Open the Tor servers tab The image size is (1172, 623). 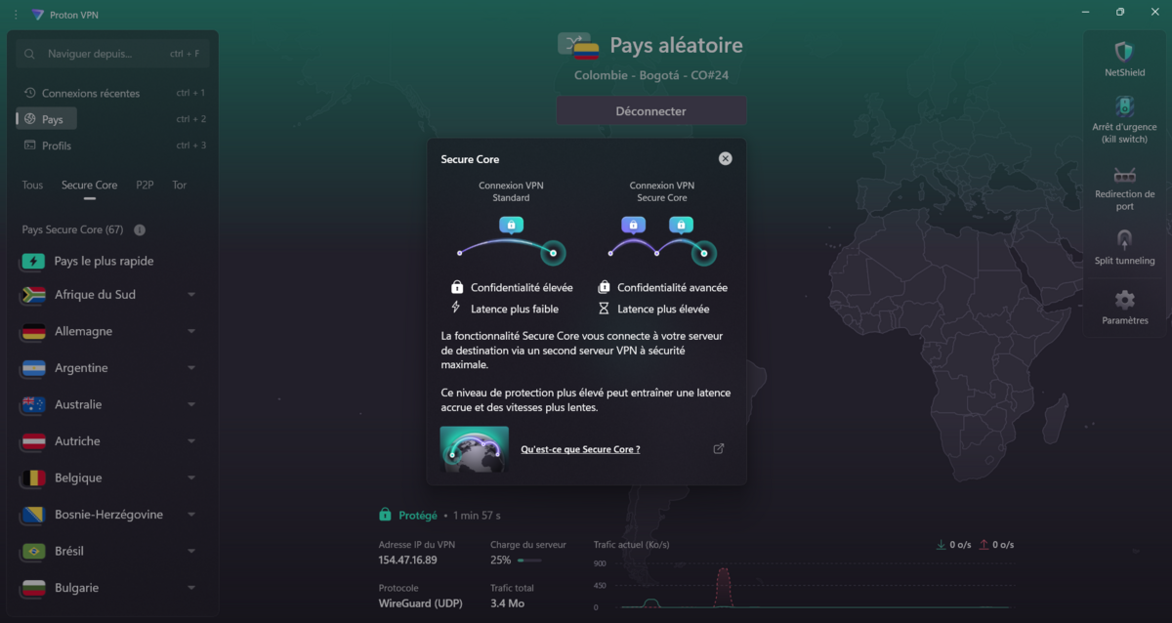(179, 185)
